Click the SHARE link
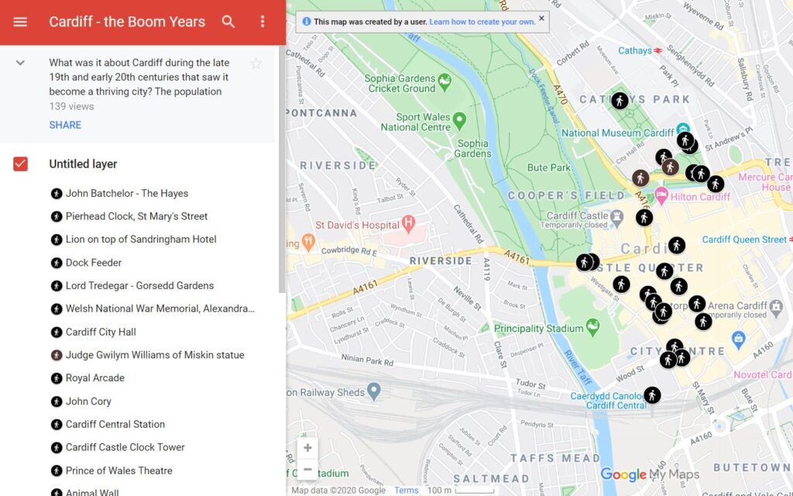793x496 pixels. (65, 125)
